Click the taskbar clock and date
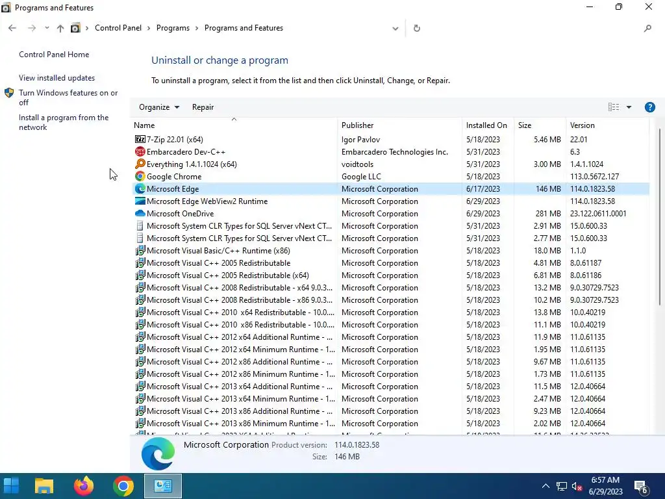Viewport: 665px width, 499px height. point(606,486)
